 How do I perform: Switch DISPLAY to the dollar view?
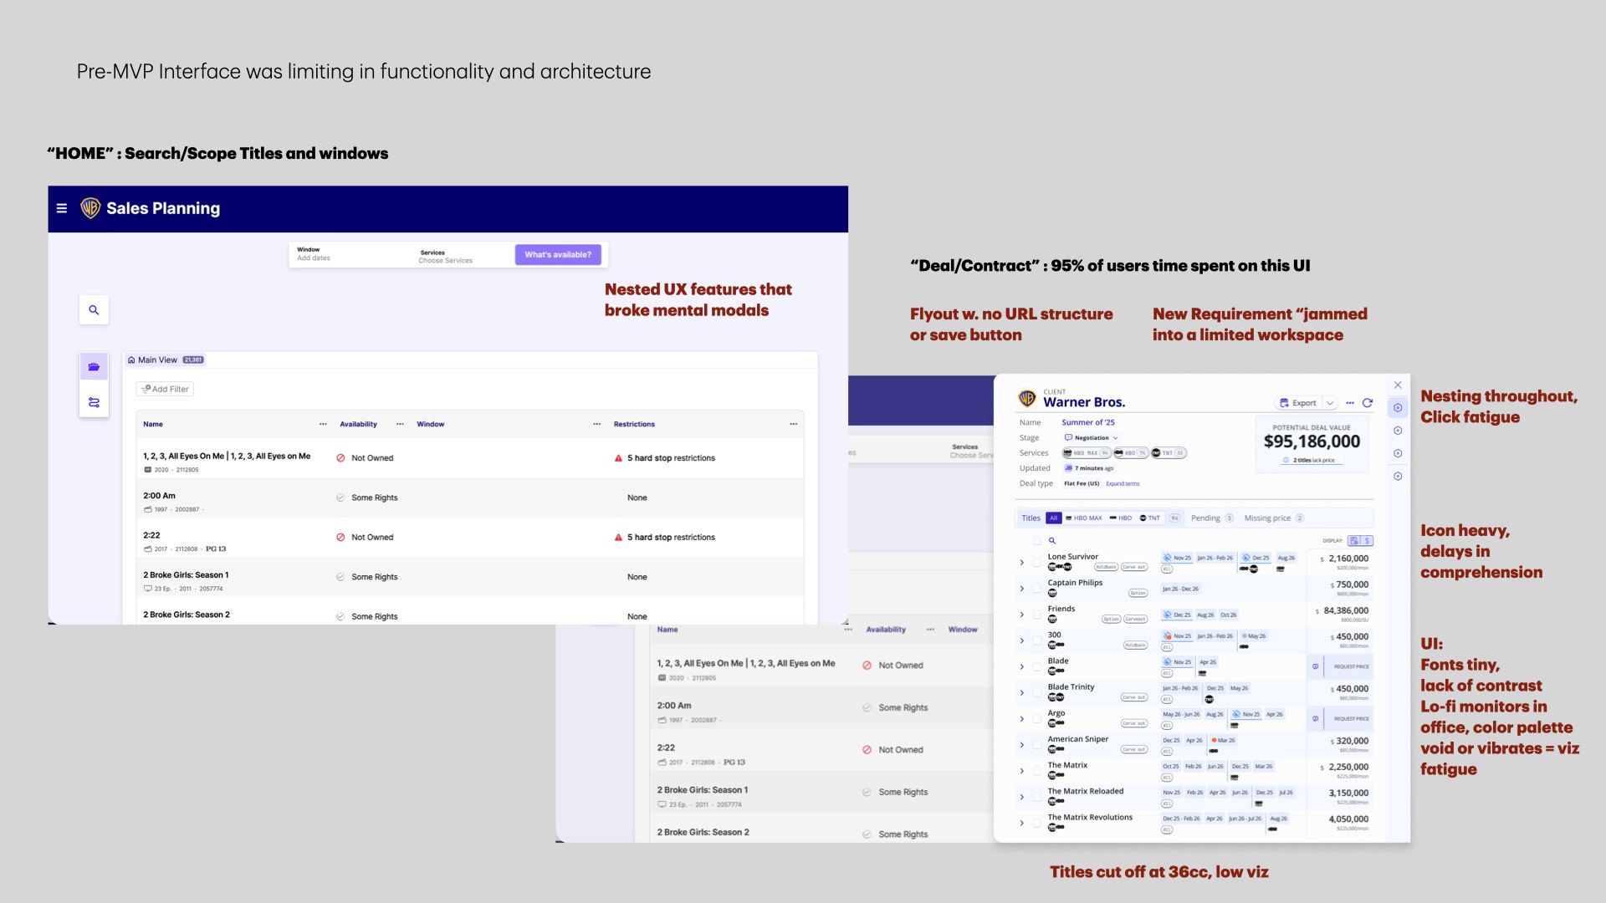[1367, 541]
